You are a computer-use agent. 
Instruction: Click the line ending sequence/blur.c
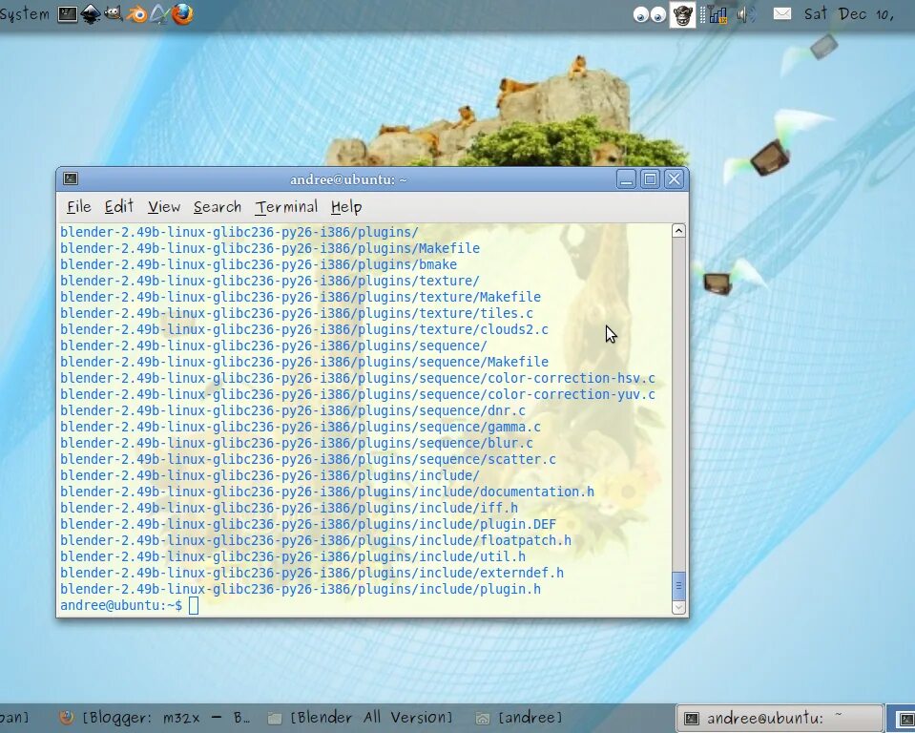(x=297, y=444)
